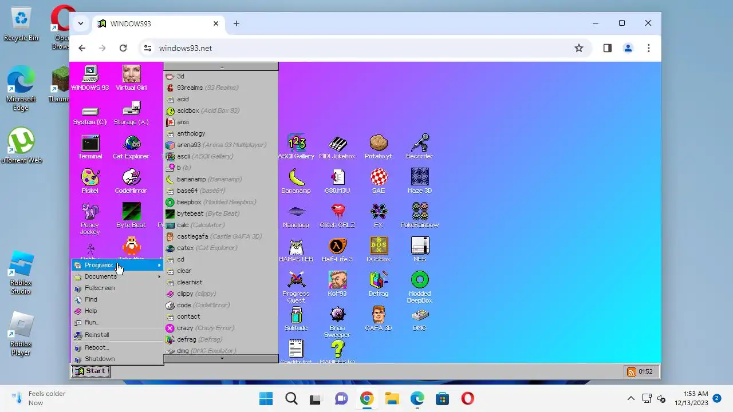The image size is (733, 412).
Task: Open the Chrome three-dot menu
Action: [x=649, y=48]
